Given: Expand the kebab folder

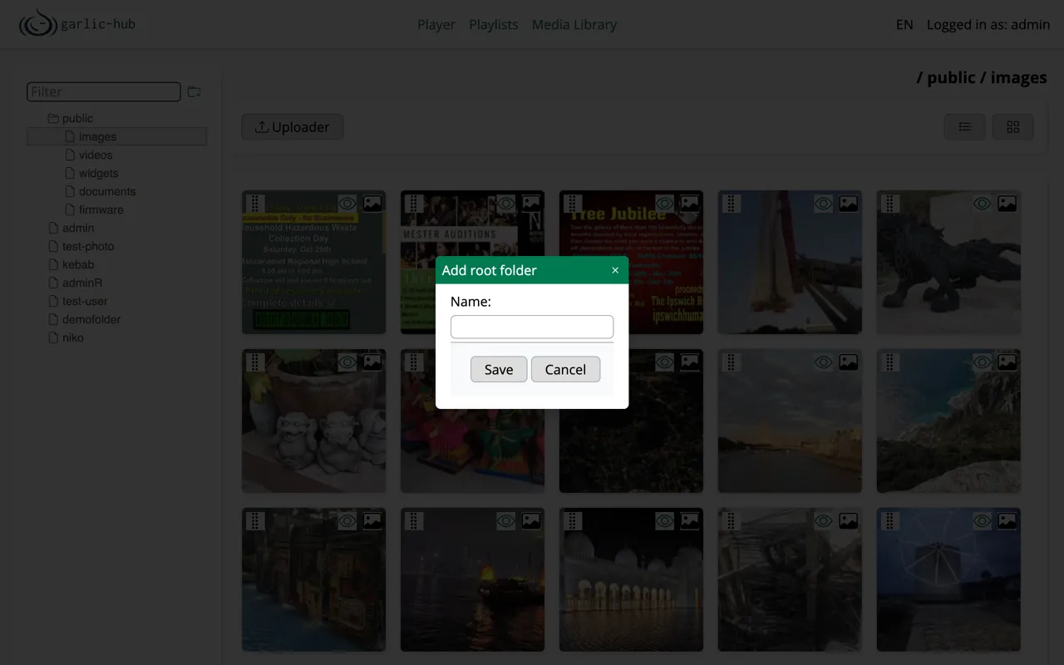Looking at the screenshot, I should (53, 264).
